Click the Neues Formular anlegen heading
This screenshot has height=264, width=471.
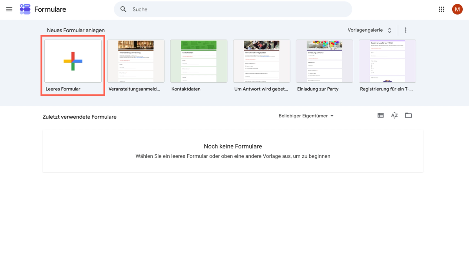[76, 30]
